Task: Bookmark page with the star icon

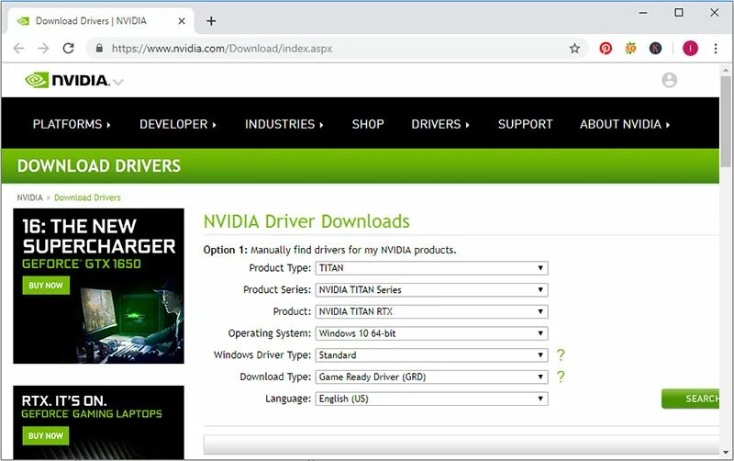Action: click(x=574, y=49)
